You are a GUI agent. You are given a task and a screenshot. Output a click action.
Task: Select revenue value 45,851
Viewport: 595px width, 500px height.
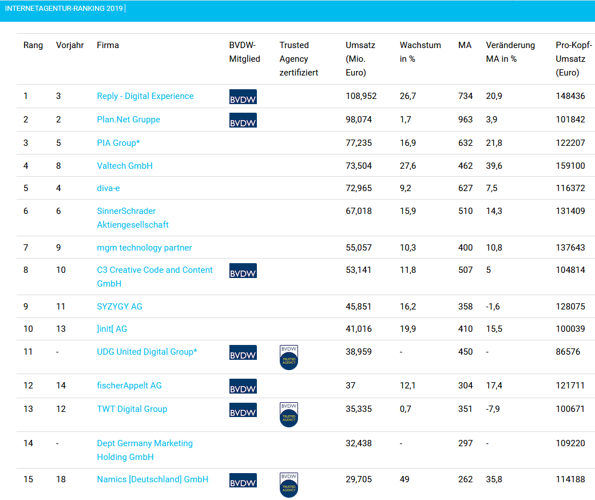click(x=358, y=307)
